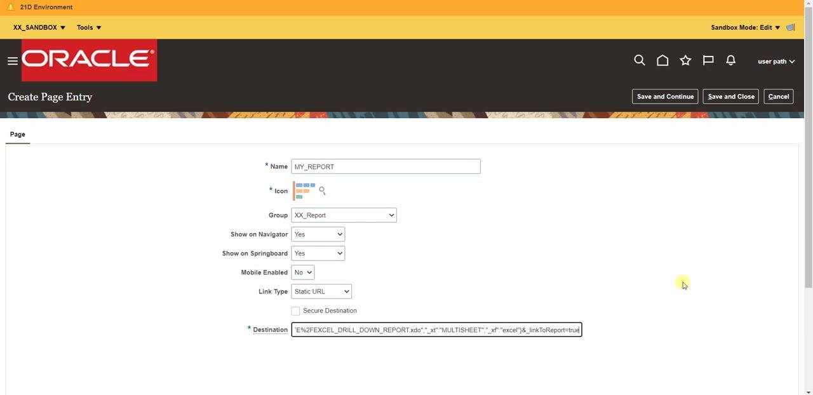
Task: Click the megaphone icon next to Sandbox Mode
Action: coord(791,27)
